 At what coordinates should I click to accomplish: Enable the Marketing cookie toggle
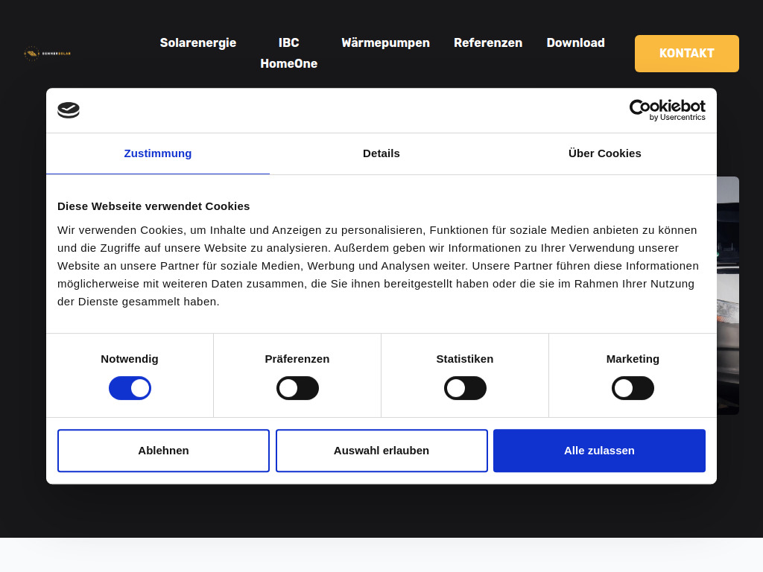(x=633, y=388)
